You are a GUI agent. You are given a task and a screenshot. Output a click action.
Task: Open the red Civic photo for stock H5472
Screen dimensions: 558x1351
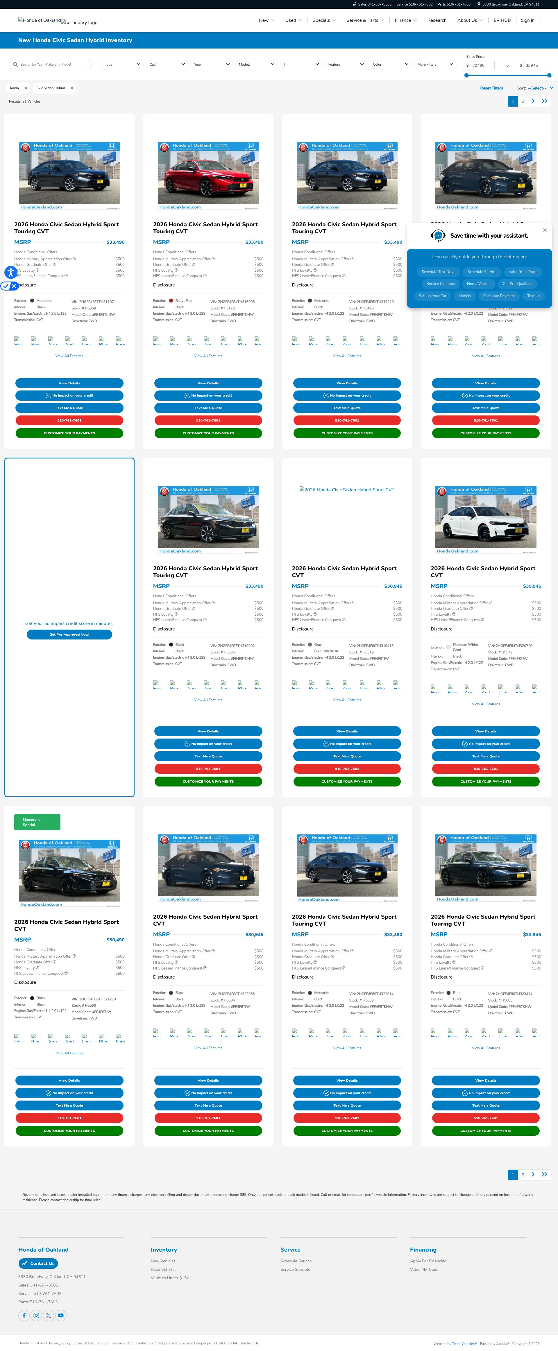[x=208, y=176]
